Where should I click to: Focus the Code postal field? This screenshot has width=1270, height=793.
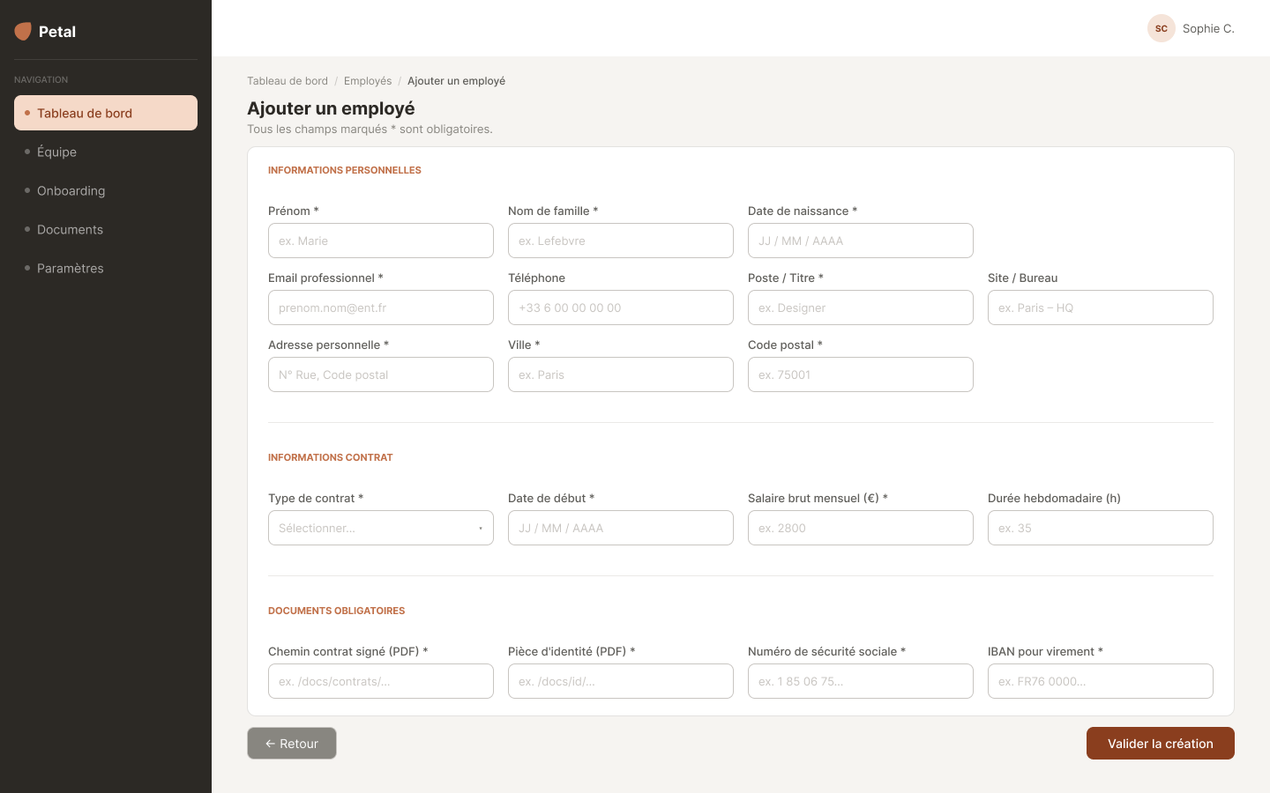pyautogui.click(x=861, y=374)
